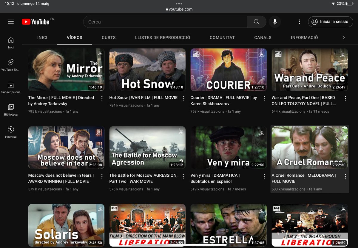Play Liberation Film 3 thumbnail
Screen dimensions: 358x248
147,225
